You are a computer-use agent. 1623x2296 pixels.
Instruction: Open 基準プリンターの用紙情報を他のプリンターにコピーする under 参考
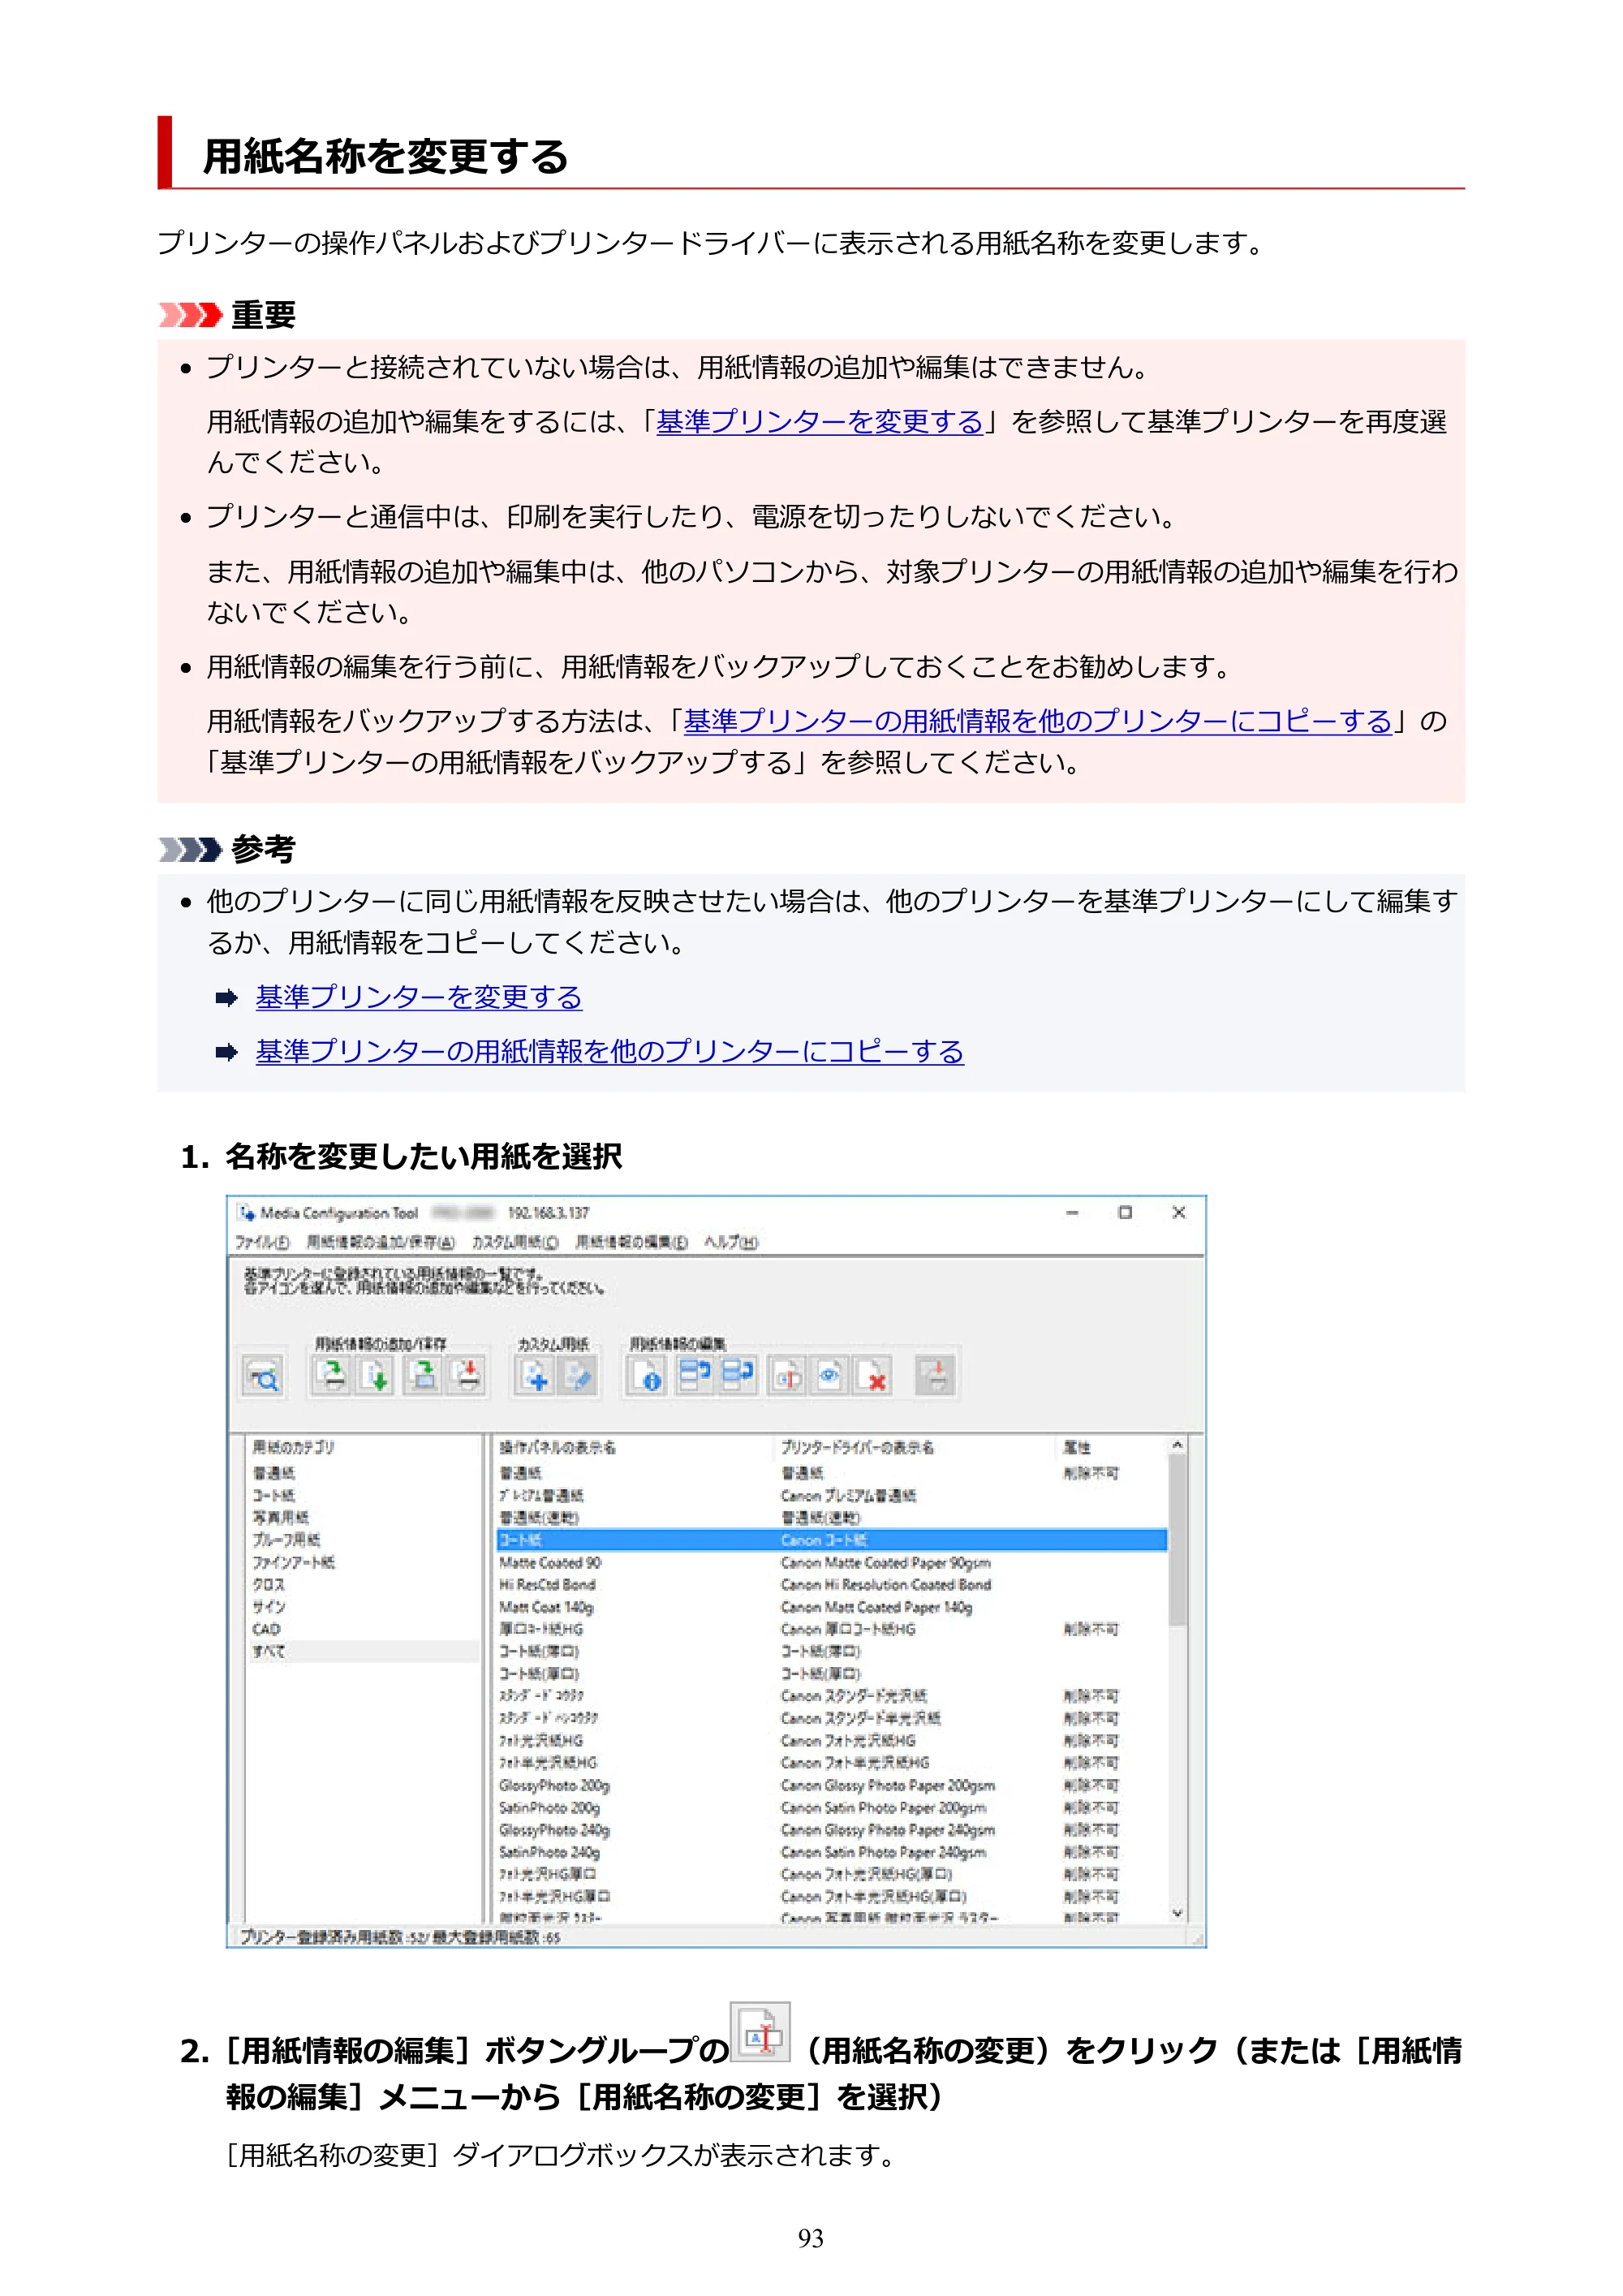[610, 1051]
